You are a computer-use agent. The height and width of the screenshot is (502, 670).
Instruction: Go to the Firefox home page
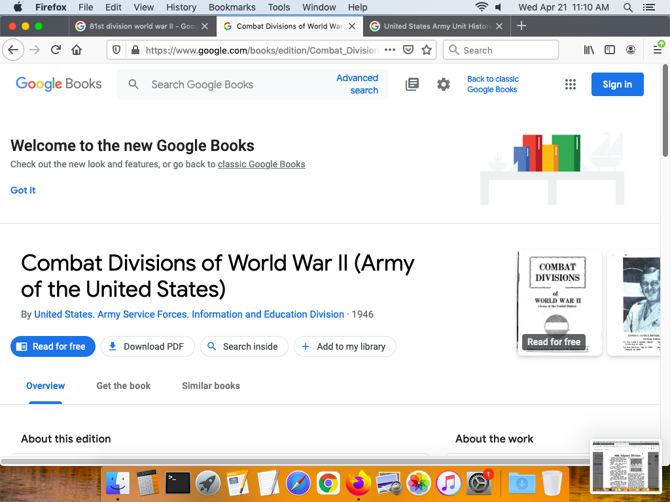(x=77, y=50)
